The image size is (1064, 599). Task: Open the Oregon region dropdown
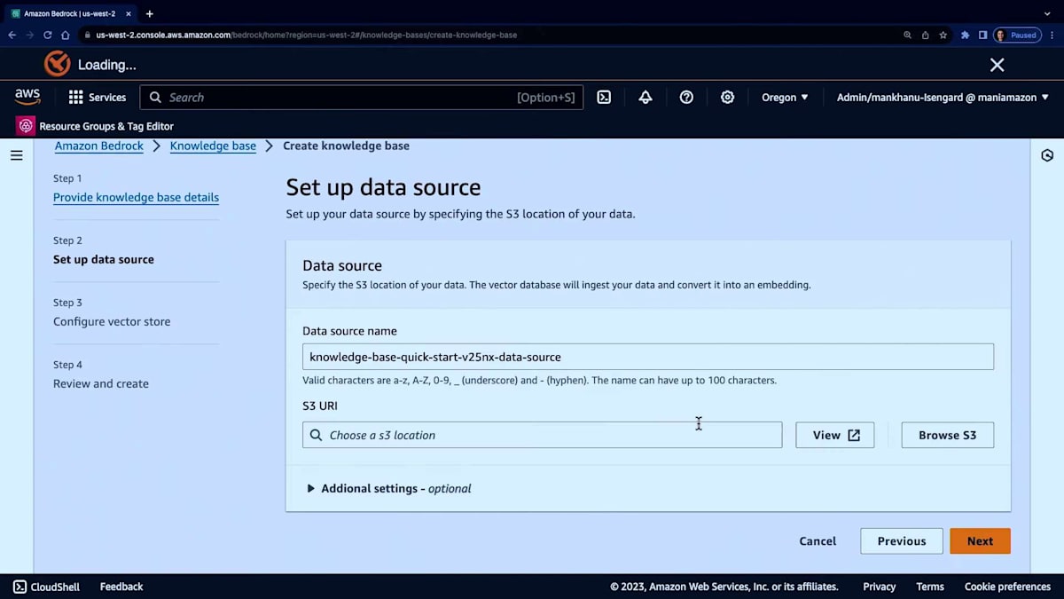click(785, 98)
